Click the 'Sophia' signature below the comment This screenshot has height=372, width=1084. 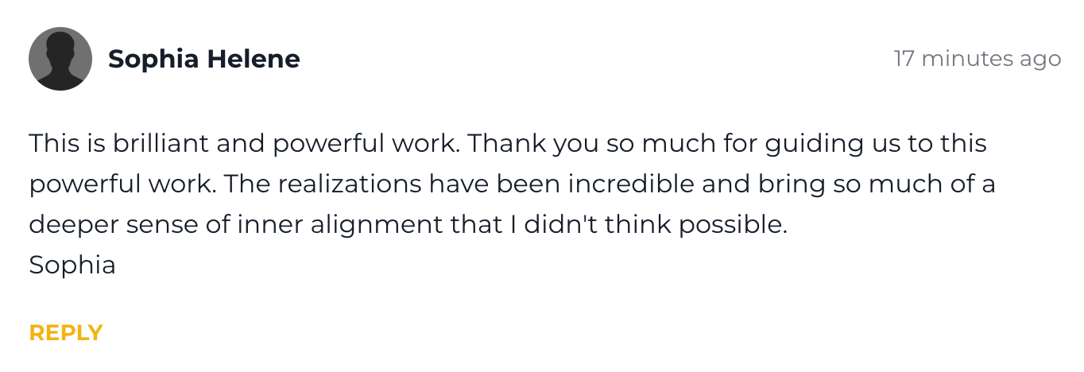pyautogui.click(x=72, y=265)
